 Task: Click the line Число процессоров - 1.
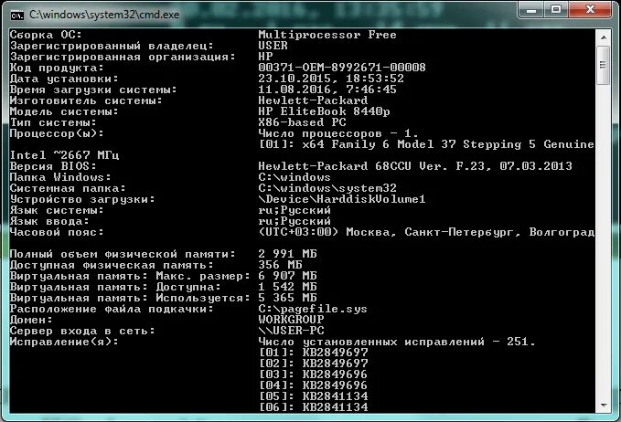337,133
